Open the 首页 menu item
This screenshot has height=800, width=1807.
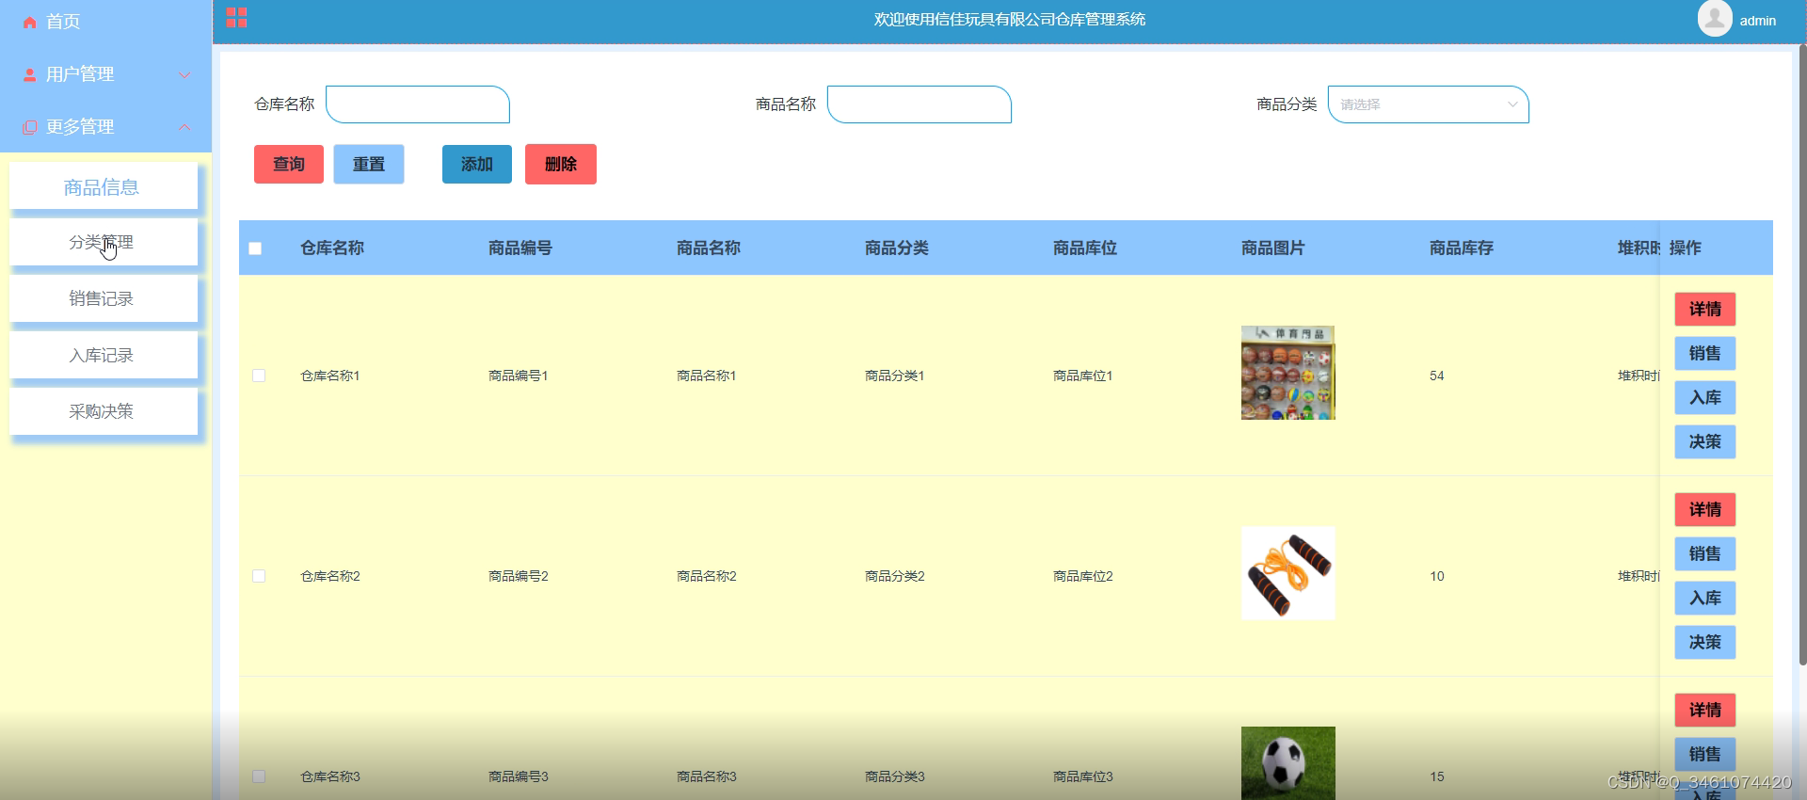105,22
